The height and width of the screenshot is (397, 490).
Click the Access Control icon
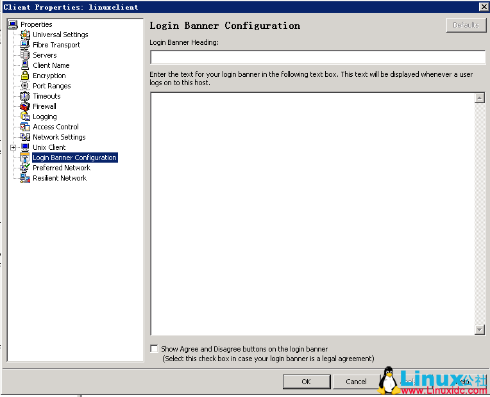[x=25, y=127]
